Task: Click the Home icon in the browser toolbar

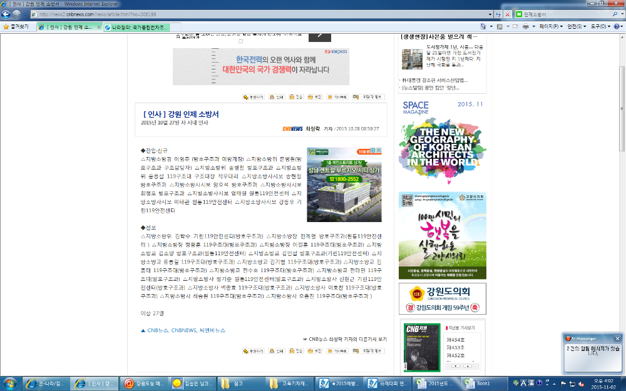Action: [x=483, y=27]
